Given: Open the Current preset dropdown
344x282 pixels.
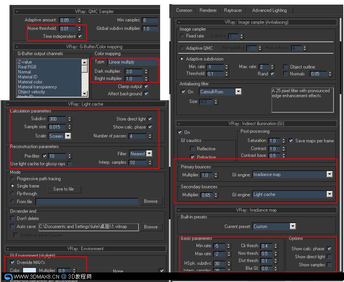Looking at the screenshot, I should [x=293, y=227].
